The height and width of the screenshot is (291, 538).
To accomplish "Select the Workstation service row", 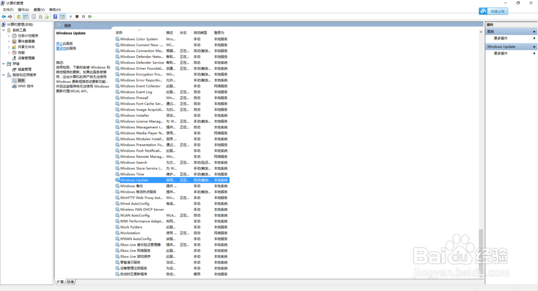I will click(x=172, y=233).
